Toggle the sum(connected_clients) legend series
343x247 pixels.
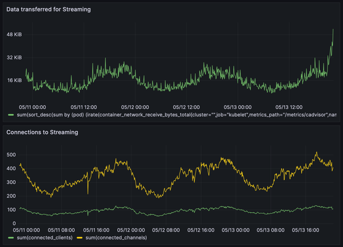[45, 238]
